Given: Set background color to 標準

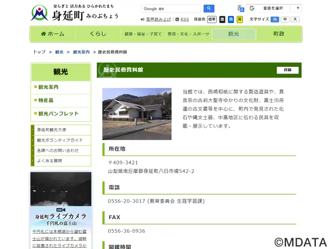Looking at the screenshot, I should click(x=212, y=20).
